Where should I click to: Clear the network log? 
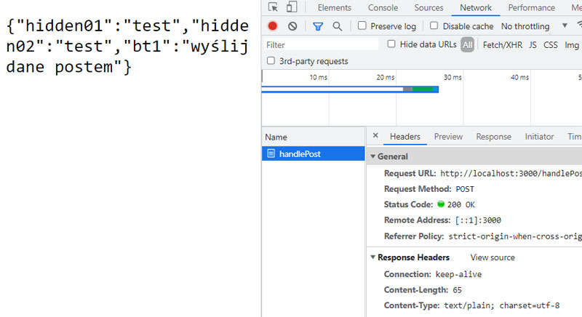(x=292, y=26)
